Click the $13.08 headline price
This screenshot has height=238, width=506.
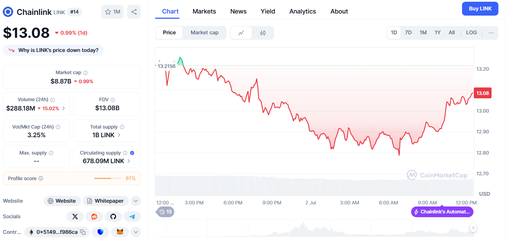click(26, 33)
